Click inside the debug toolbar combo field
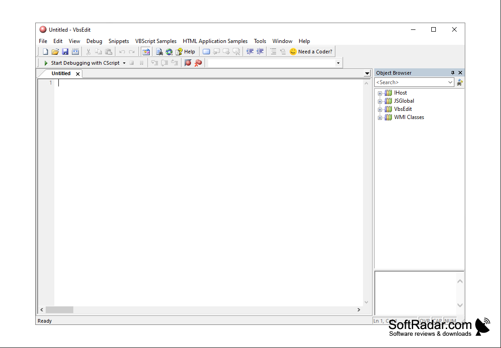This screenshot has width=501, height=348. tap(272, 63)
